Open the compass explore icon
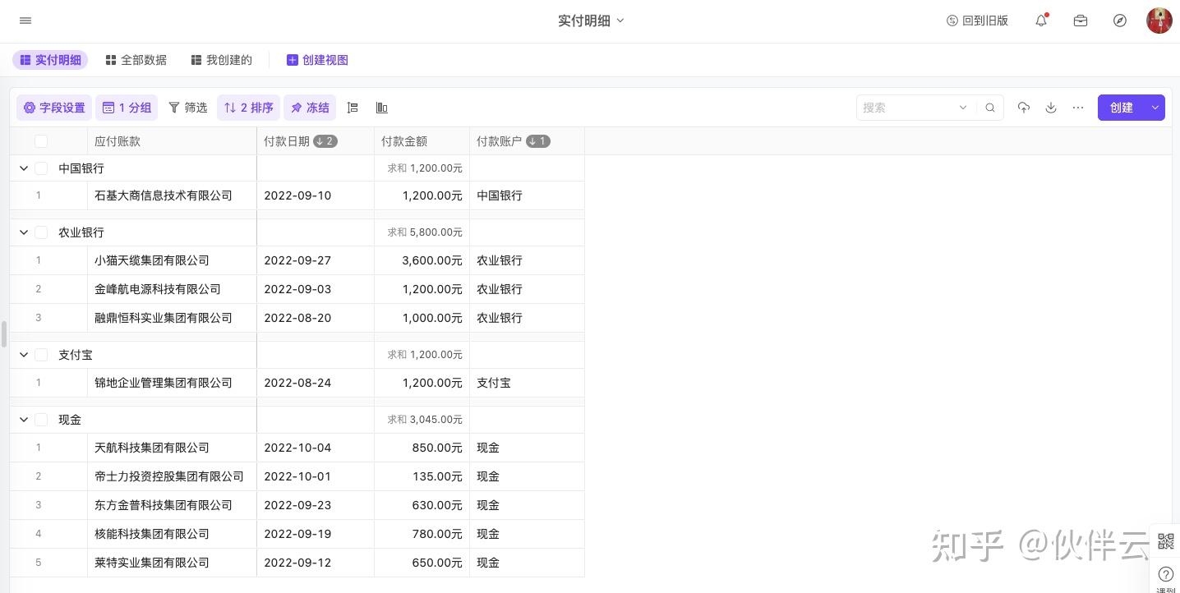This screenshot has width=1180, height=593. pyautogui.click(x=1120, y=21)
